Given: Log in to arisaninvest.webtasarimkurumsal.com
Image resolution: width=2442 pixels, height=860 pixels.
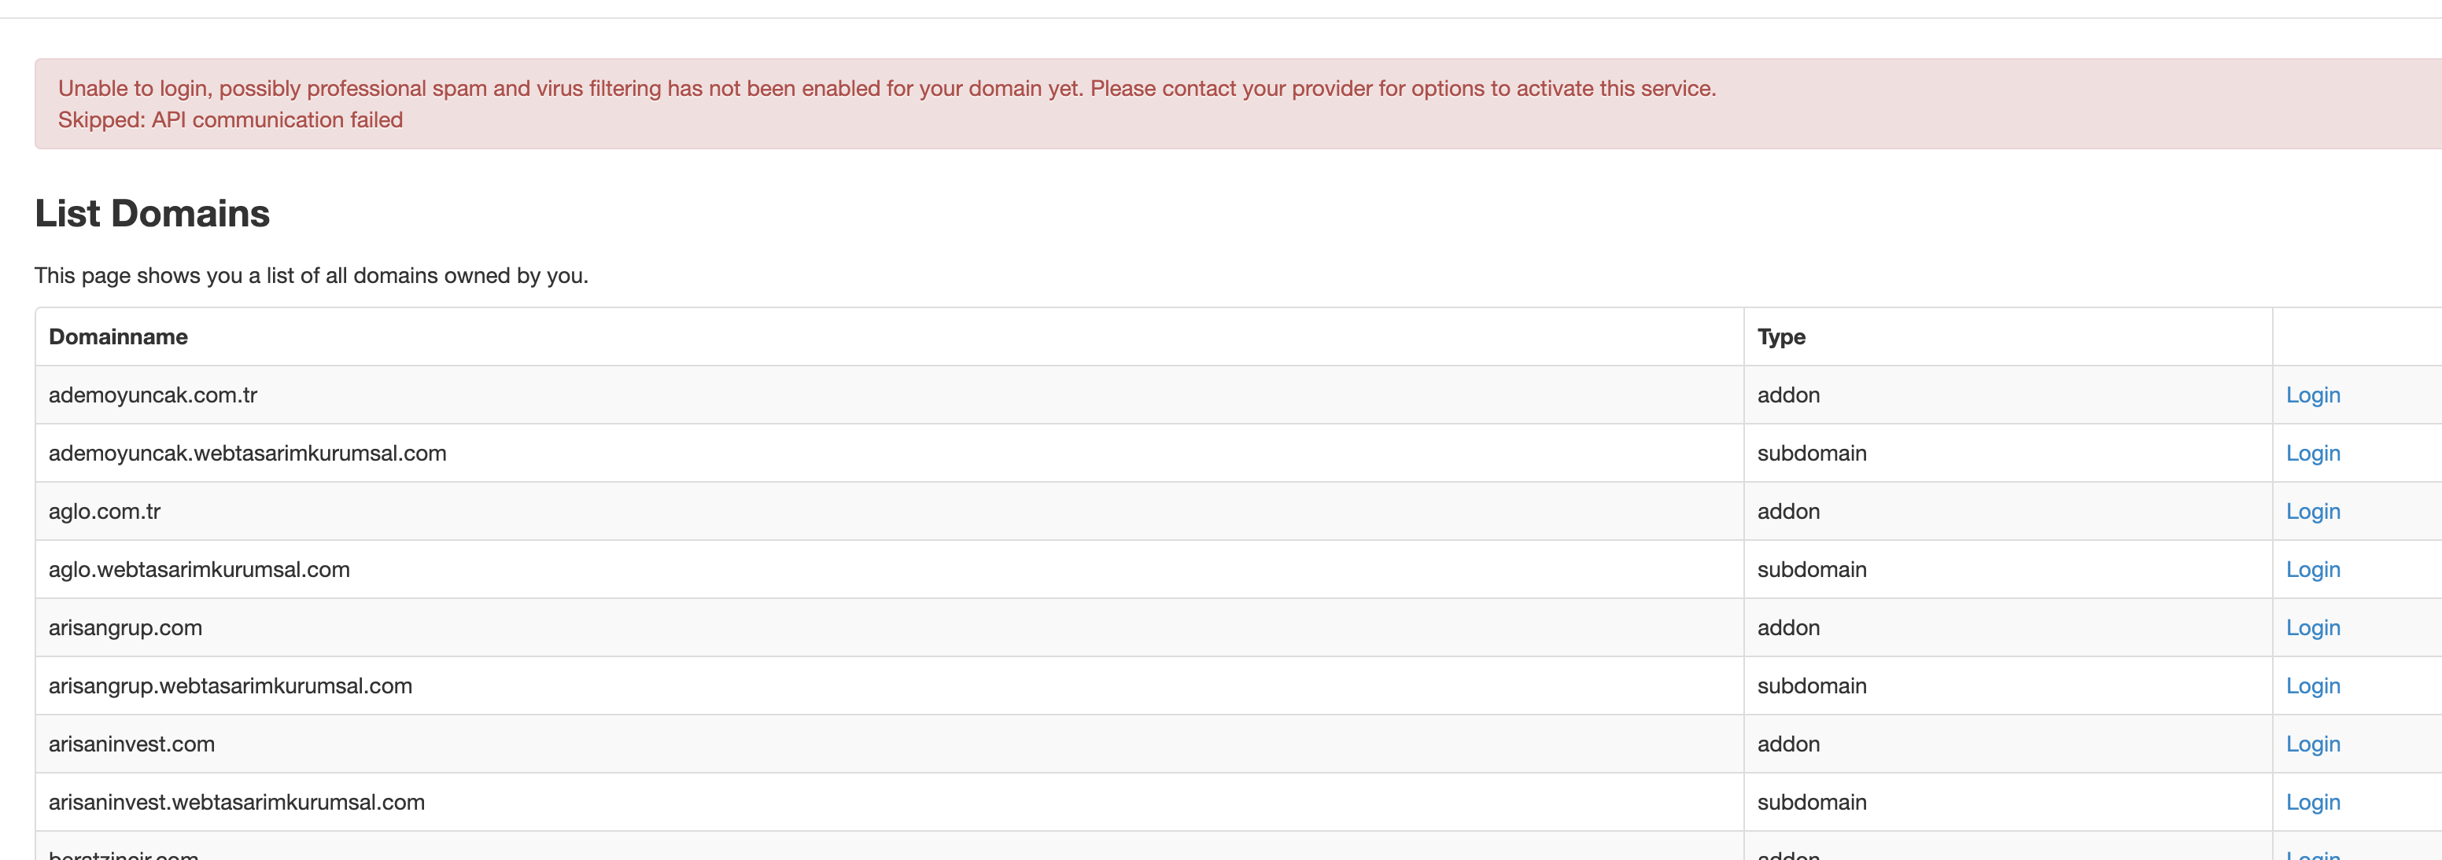Looking at the screenshot, I should pos(2312,803).
